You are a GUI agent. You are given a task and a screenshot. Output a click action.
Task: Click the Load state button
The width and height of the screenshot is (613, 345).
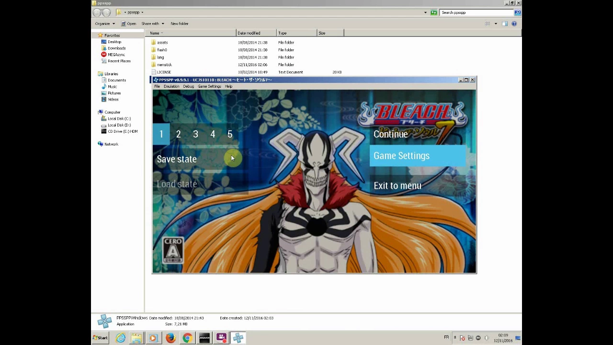(200, 184)
